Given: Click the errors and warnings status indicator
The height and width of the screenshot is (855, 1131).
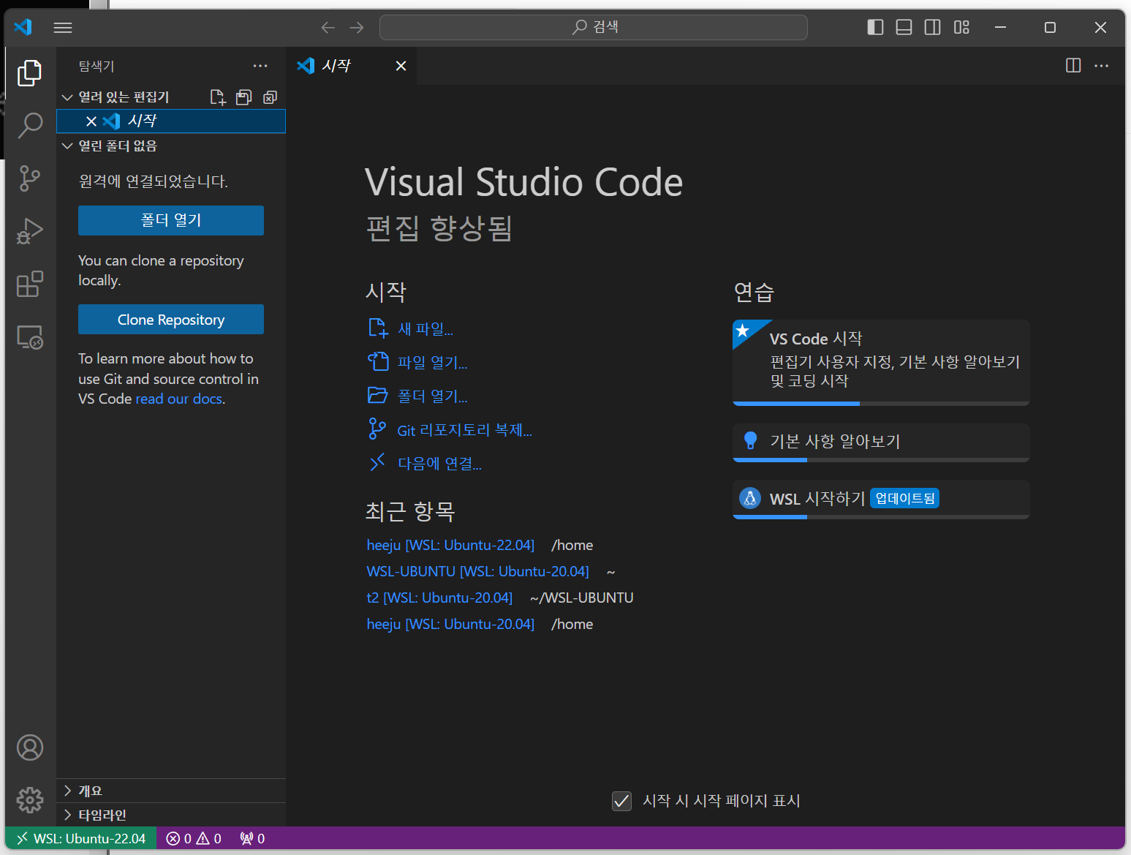Looking at the screenshot, I should [x=194, y=838].
